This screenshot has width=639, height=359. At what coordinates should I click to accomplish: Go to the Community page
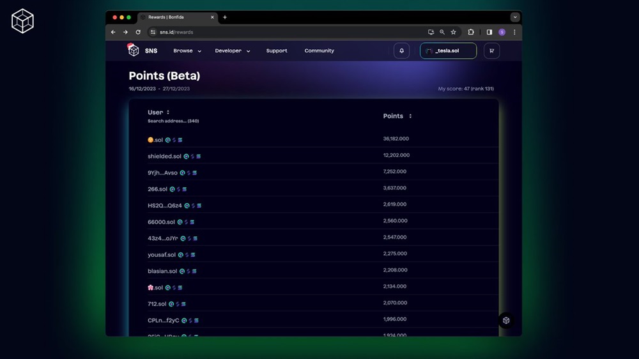[319, 51]
